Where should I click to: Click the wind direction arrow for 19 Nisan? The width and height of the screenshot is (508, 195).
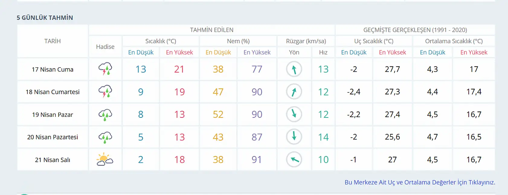(294, 114)
